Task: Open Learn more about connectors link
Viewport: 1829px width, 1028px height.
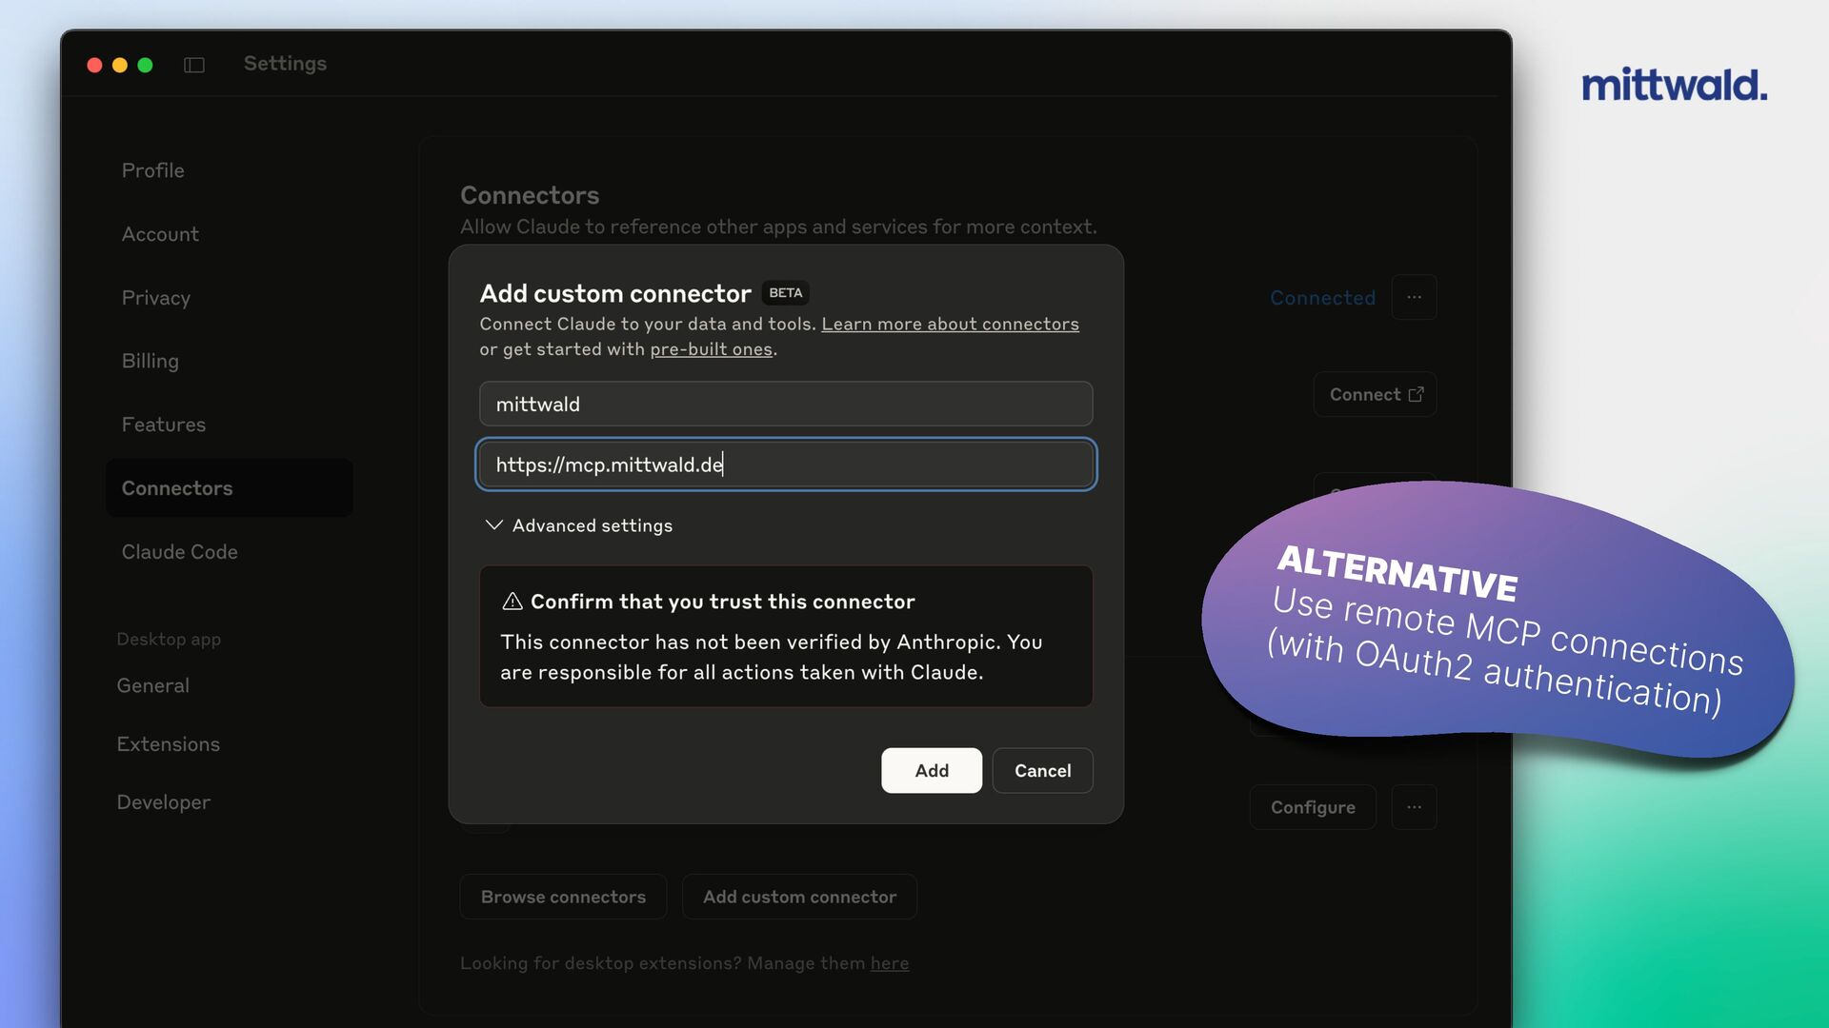Action: click(950, 325)
